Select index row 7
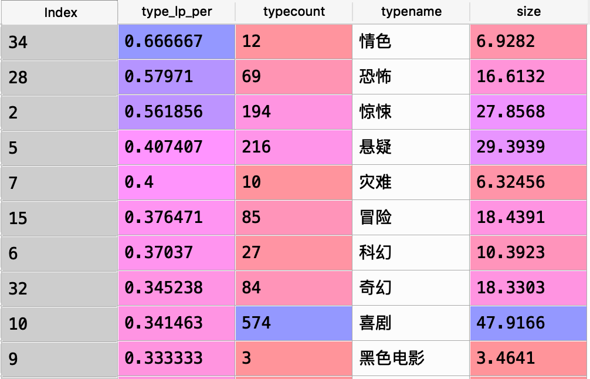Screen dimensions: 590x379 click(x=59, y=182)
